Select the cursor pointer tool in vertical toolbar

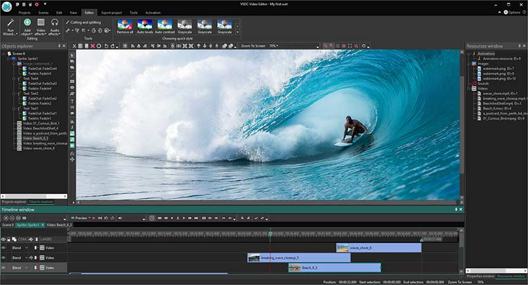pos(72,55)
